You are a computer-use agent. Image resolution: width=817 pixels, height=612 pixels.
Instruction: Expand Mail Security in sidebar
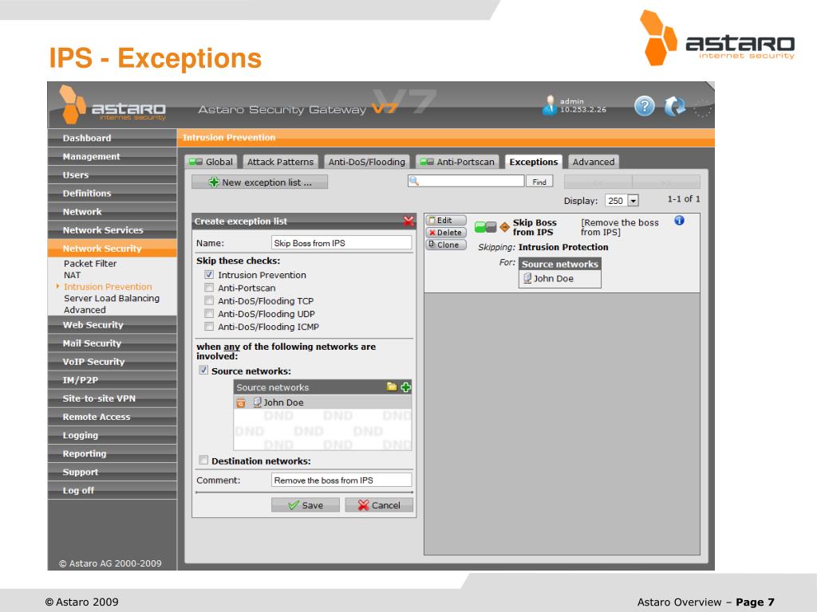pyautogui.click(x=112, y=343)
